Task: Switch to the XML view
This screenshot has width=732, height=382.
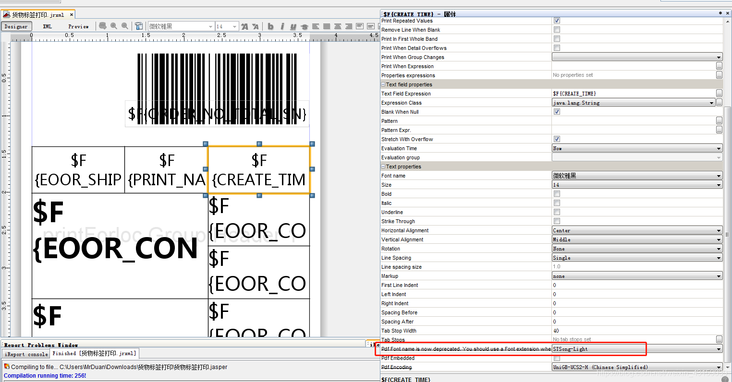Action: [47, 26]
